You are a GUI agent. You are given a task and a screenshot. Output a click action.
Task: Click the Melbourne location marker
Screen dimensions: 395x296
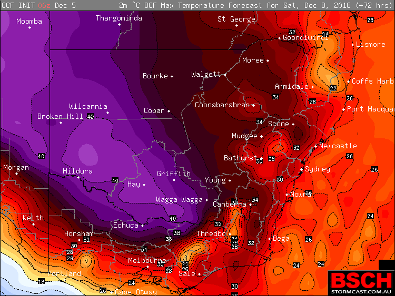148,267
